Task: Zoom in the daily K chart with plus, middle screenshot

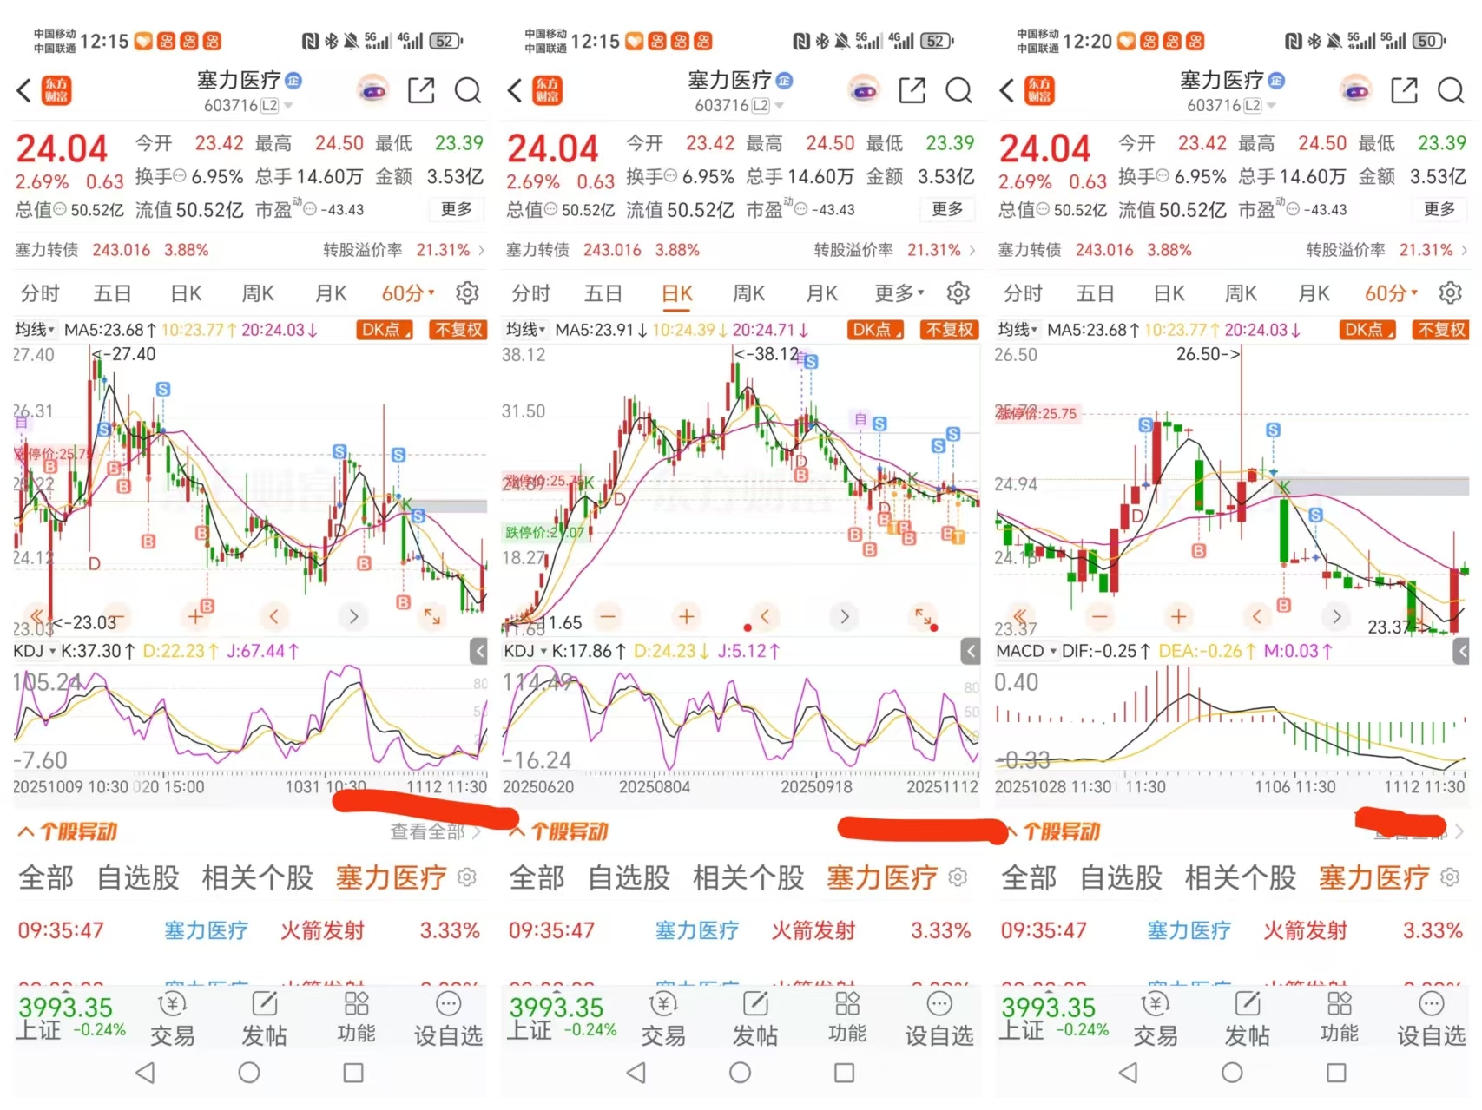Action: 686,616
